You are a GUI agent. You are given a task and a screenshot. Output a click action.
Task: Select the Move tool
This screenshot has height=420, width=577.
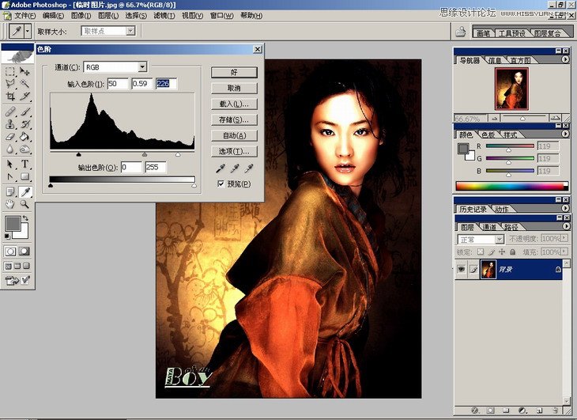click(25, 71)
